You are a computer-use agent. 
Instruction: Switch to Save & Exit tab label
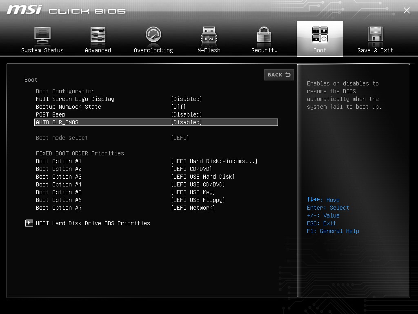click(376, 50)
